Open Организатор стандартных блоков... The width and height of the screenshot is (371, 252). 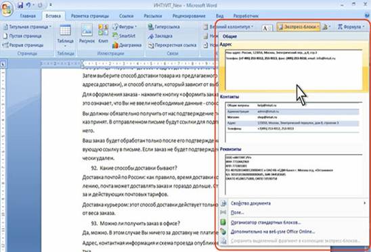[x=293, y=222]
